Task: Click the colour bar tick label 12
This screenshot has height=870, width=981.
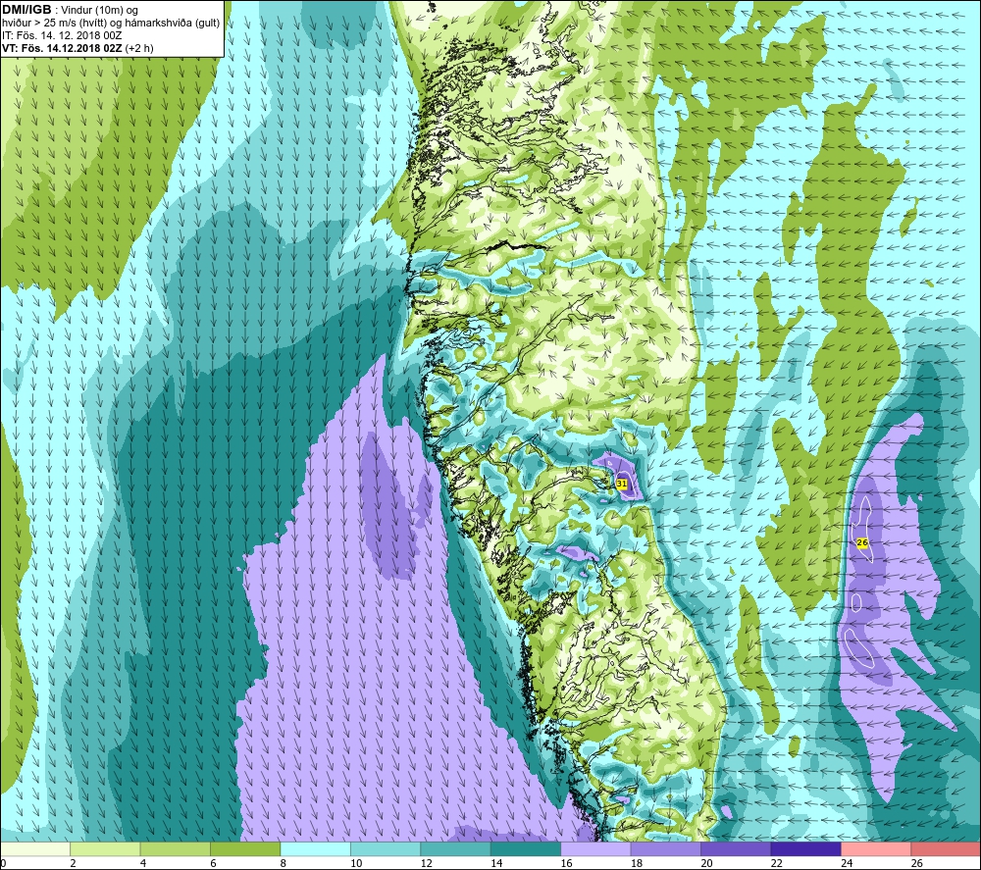Action: pos(426,863)
